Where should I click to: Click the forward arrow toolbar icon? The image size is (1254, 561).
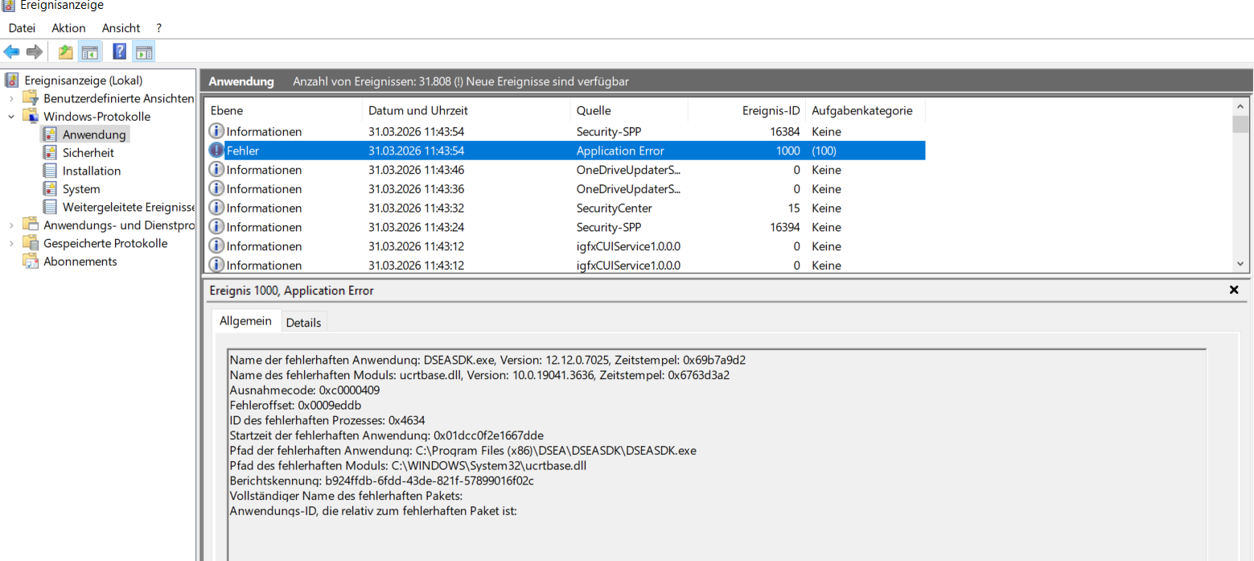click(x=34, y=52)
